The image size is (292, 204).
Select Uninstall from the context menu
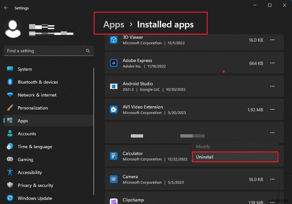[x=235, y=157]
